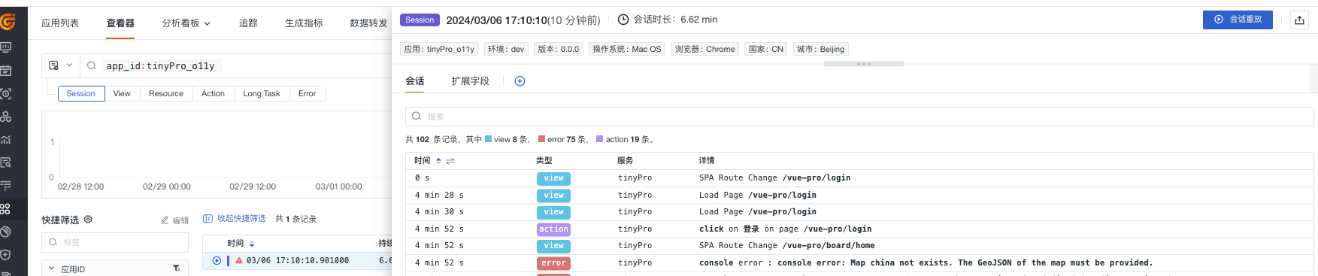The image size is (1318, 276).
Task: Open quick filter settings gear
Action: 88,220
